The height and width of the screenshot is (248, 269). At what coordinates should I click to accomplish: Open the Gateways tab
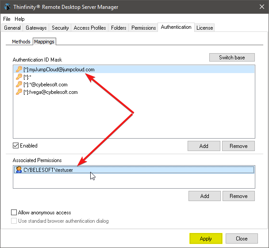(36, 28)
